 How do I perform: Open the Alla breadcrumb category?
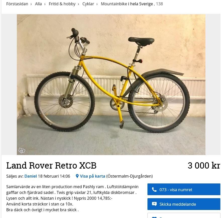[x=38, y=4]
